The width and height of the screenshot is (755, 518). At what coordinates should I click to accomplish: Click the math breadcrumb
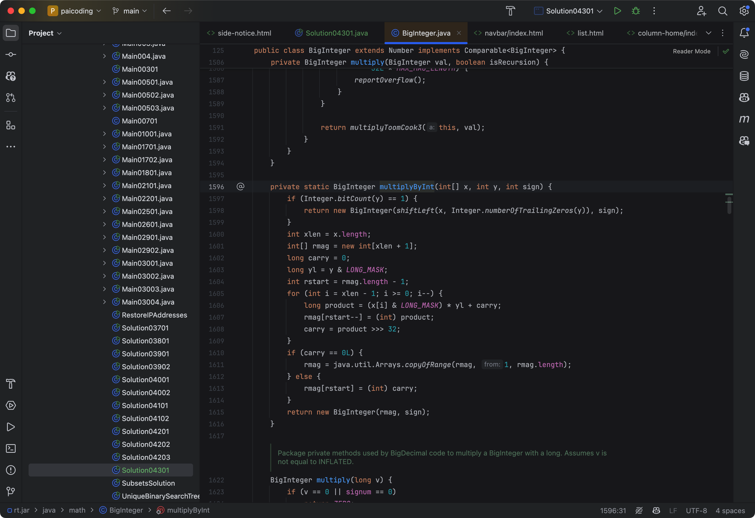(x=77, y=510)
